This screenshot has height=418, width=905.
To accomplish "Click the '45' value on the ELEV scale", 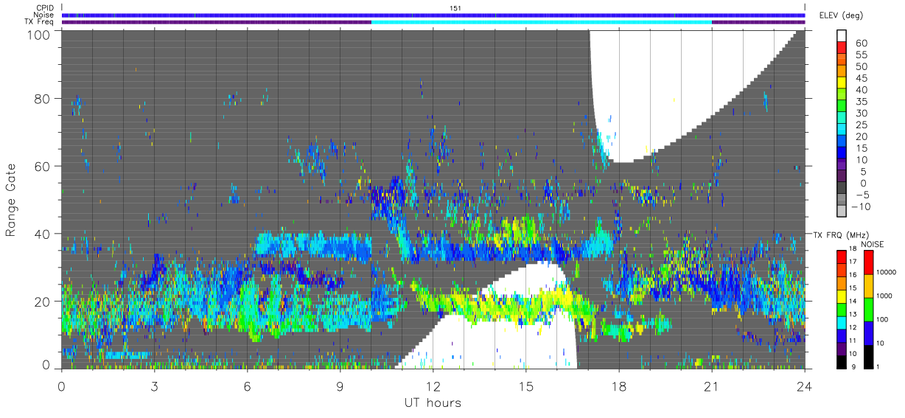I will [862, 78].
